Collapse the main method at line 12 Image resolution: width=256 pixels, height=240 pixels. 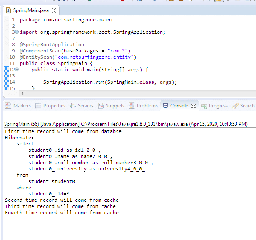coord(16,70)
